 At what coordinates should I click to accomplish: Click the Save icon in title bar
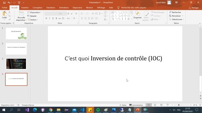[4, 3]
